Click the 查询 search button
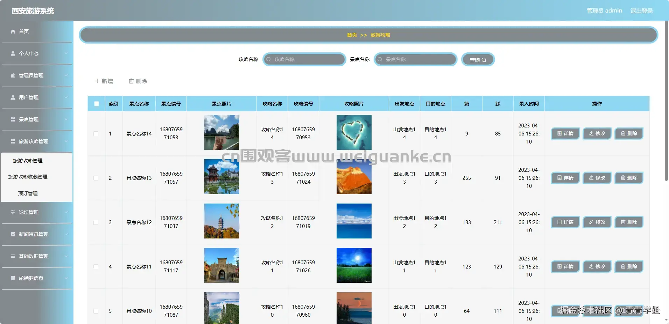Viewport: 669px width, 324px height. point(478,60)
